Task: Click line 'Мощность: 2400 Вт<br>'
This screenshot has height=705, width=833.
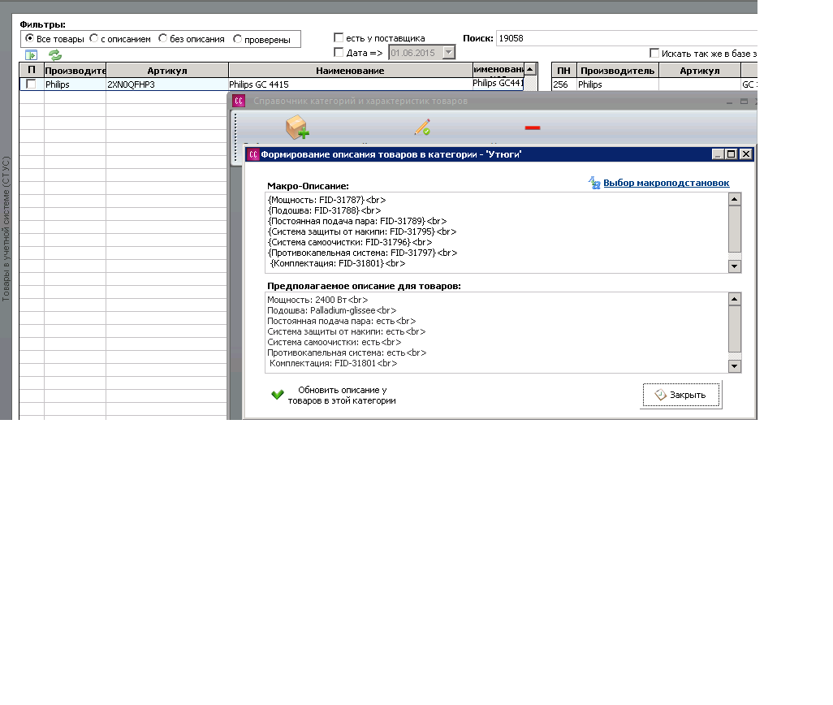Action: coord(317,300)
